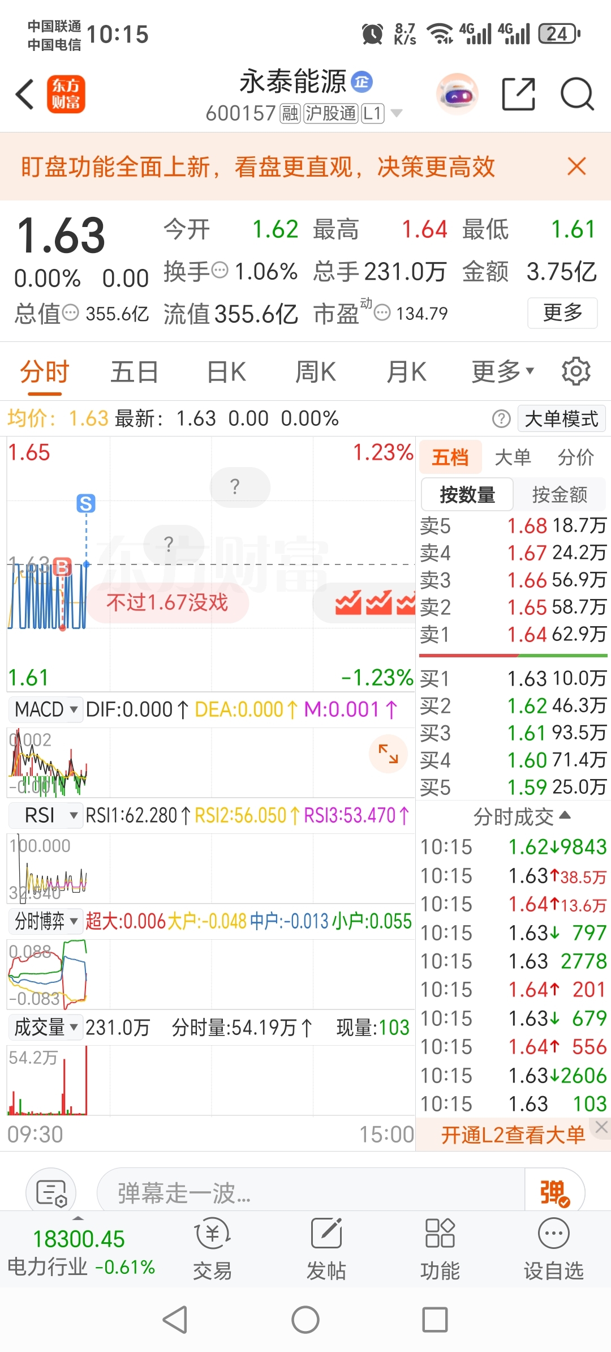Close the orange promotion banner
This screenshot has width=611, height=1352.
tap(576, 166)
